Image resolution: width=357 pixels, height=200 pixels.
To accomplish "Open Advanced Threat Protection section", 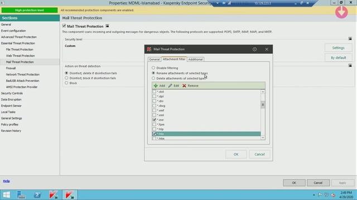I will click(x=18, y=37).
